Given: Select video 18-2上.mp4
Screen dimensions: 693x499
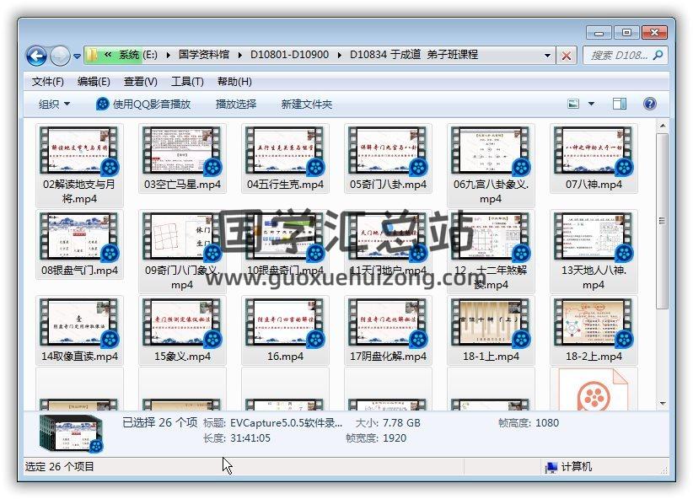Looking at the screenshot, I should click(x=594, y=330).
